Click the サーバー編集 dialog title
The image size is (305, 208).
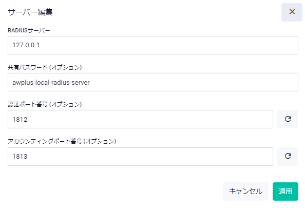pyautogui.click(x=30, y=12)
